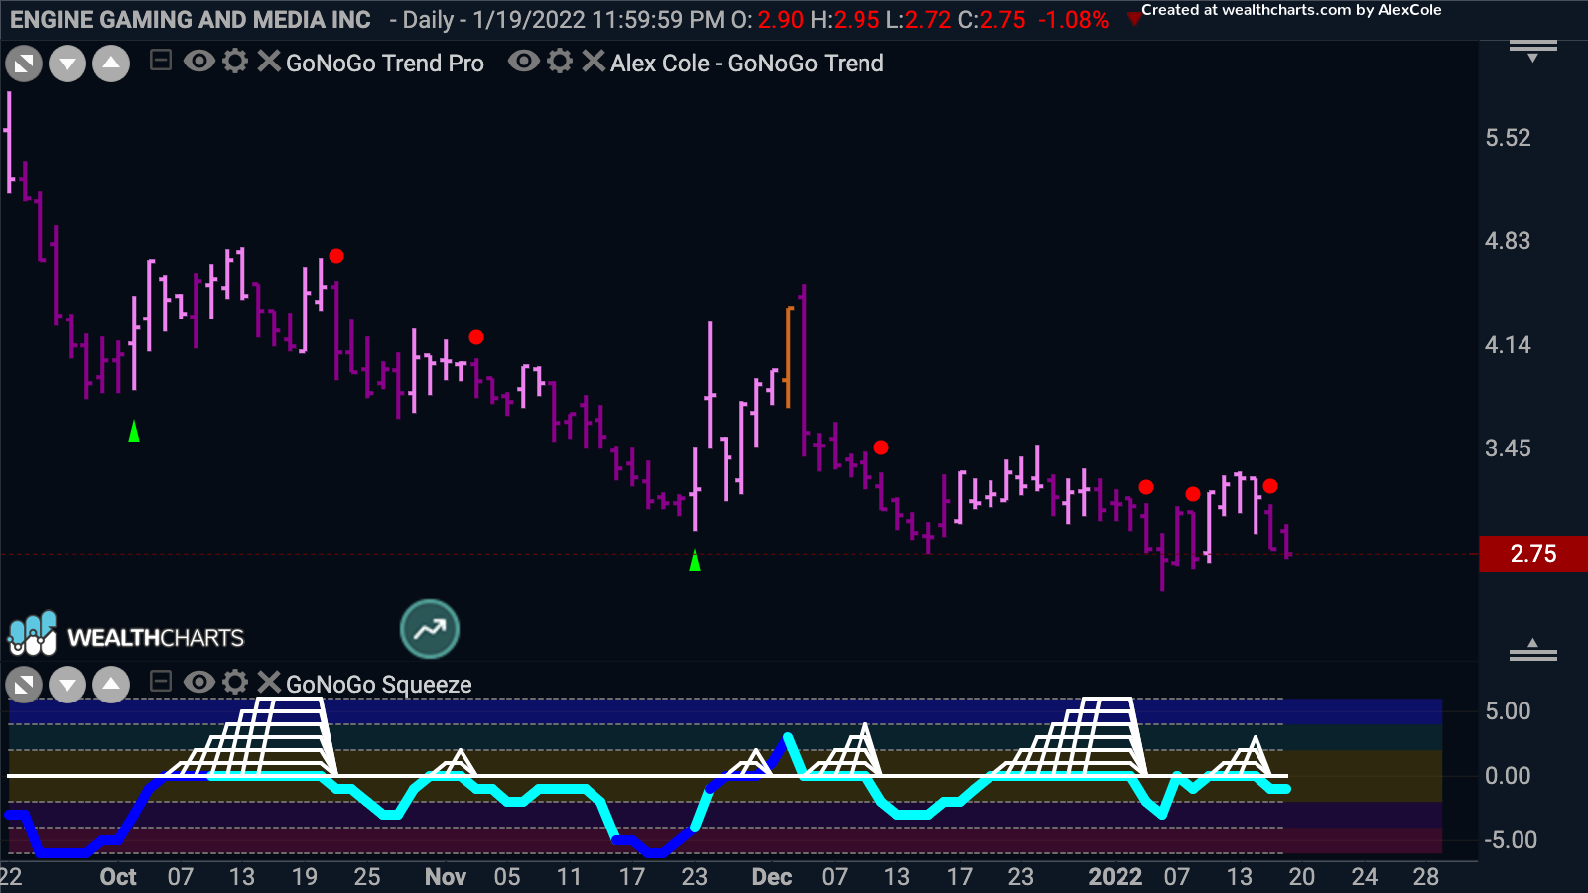Image resolution: width=1588 pixels, height=893 pixels.
Task: Open settings for Alex Cole GoNoGo Trend
Action: click(x=560, y=62)
